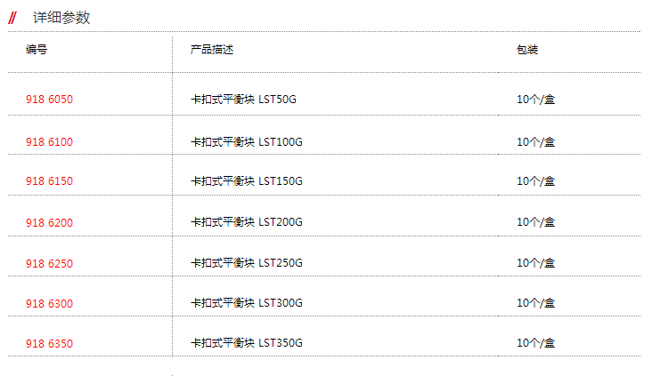Open product number 918 6300

click(x=49, y=304)
